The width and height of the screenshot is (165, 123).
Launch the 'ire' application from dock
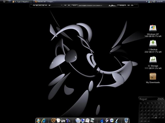point(63,120)
